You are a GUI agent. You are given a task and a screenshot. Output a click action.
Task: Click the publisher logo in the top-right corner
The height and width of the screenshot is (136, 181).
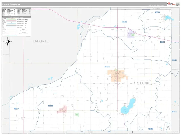pos(171,4)
